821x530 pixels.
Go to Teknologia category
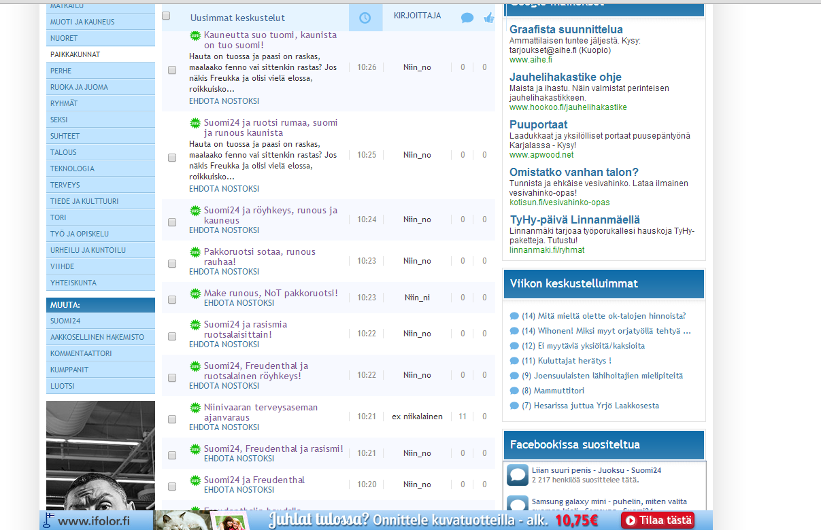pos(101,169)
